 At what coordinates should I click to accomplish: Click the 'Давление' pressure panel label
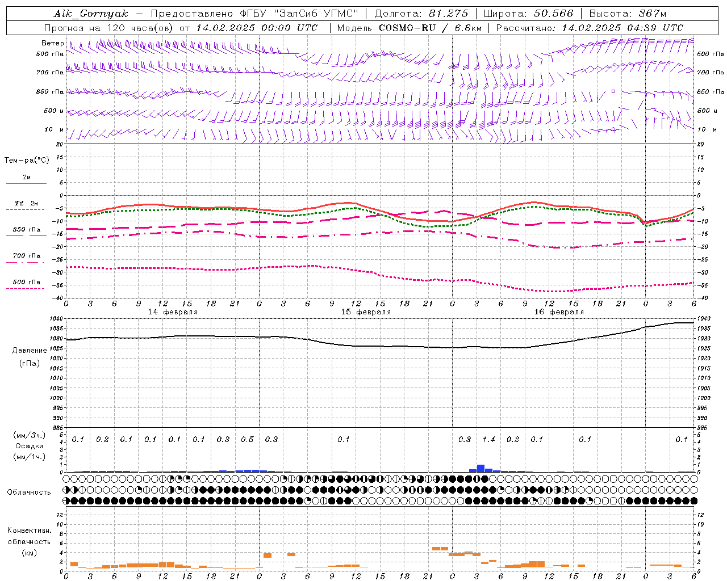30,350
